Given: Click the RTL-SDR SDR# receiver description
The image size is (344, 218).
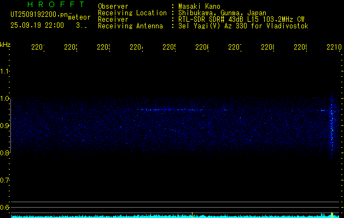Looking at the screenshot, I should (241, 20).
